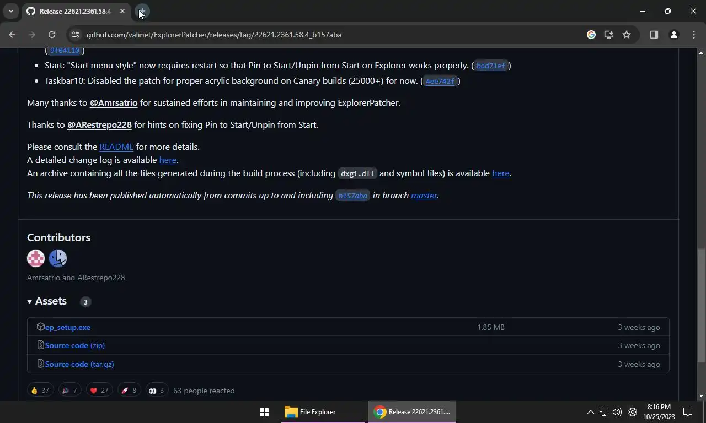React with rocket (8)
Viewport: 706px width, 423px height.
point(129,391)
